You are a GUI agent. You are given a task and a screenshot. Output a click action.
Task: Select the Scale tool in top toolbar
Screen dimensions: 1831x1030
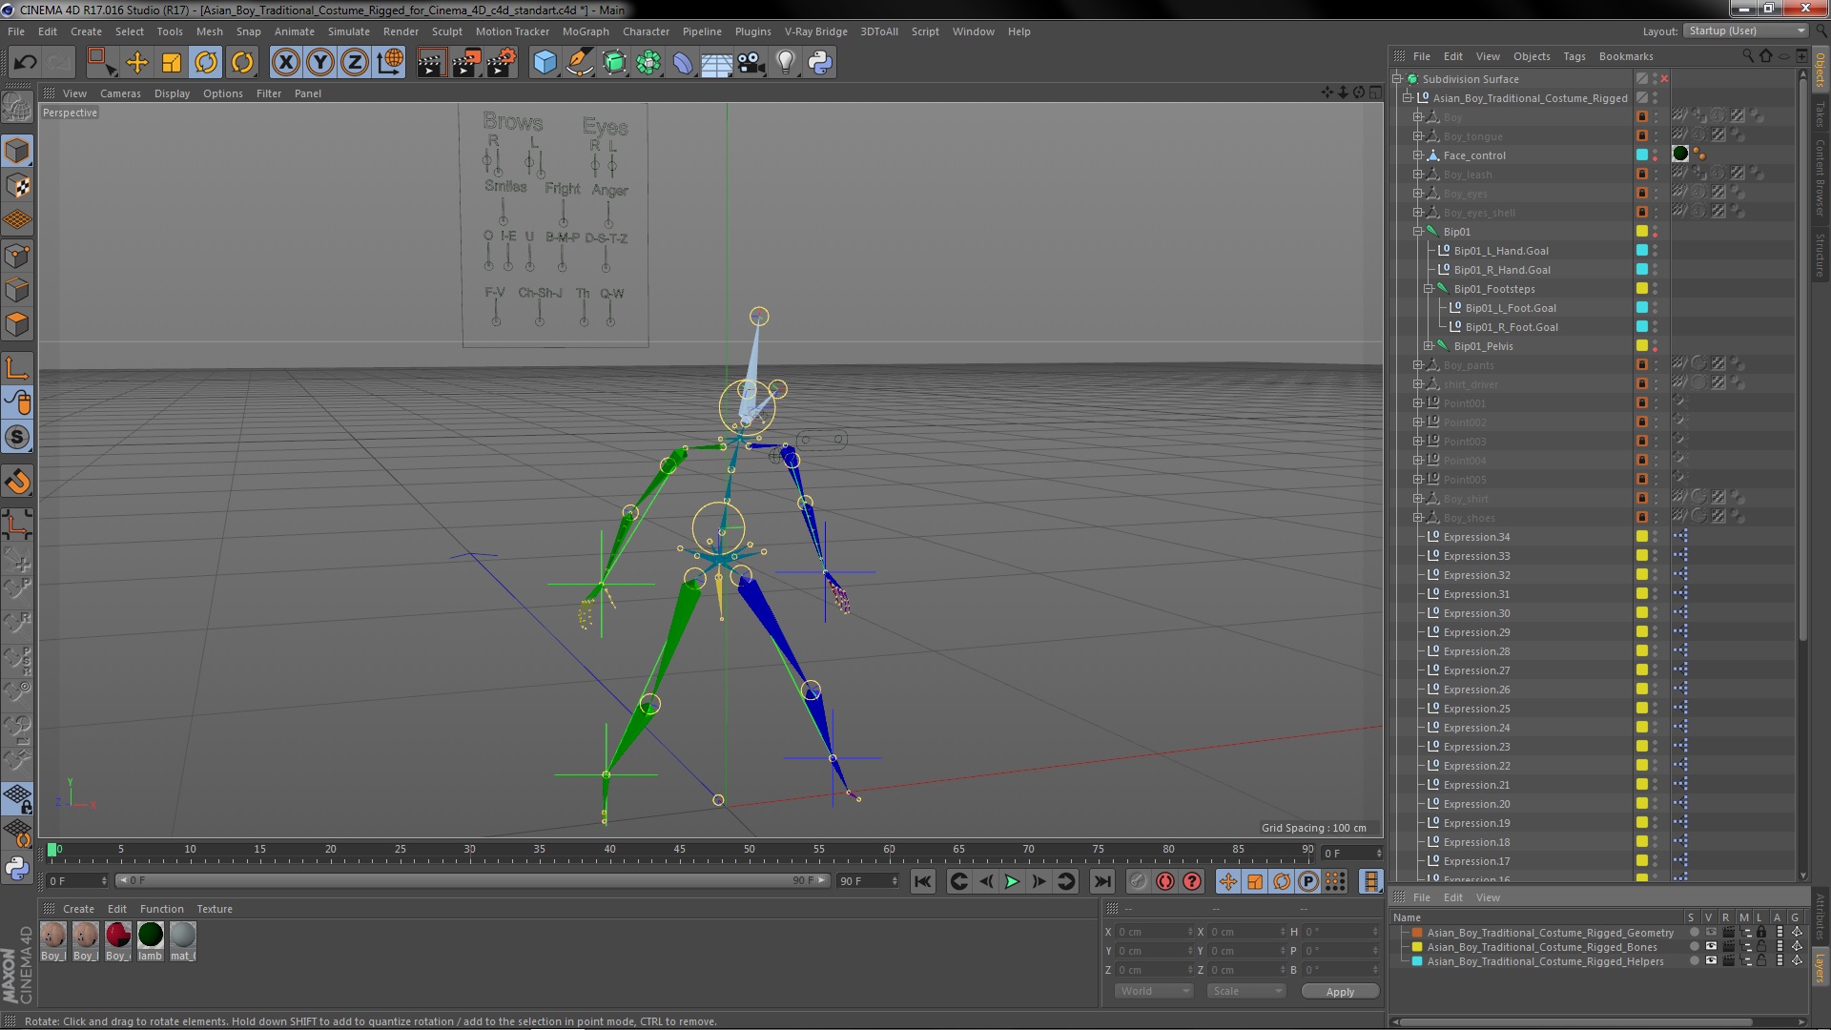pyautogui.click(x=172, y=63)
